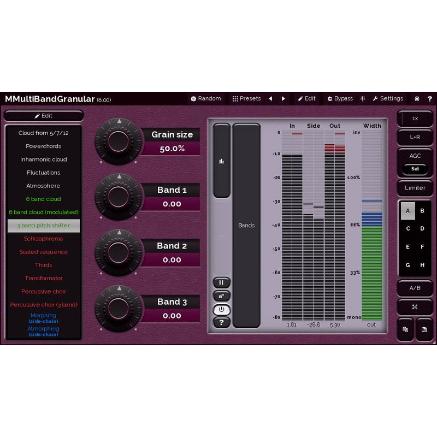Select preset slot G
The width and height of the screenshot is (437, 437).
pyautogui.click(x=408, y=265)
